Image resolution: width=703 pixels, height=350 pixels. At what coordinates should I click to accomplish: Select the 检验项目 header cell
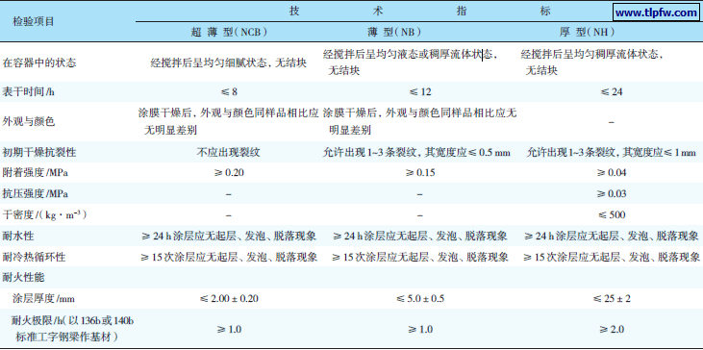coord(34,21)
